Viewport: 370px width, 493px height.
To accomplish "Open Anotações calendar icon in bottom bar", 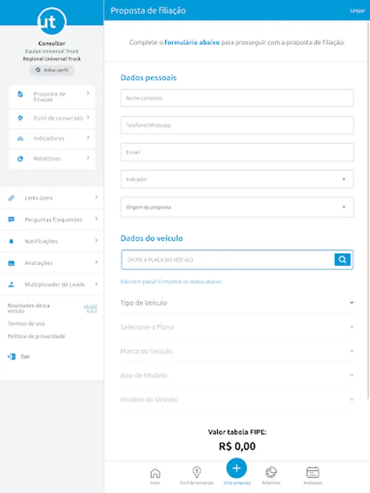I will [x=313, y=473].
